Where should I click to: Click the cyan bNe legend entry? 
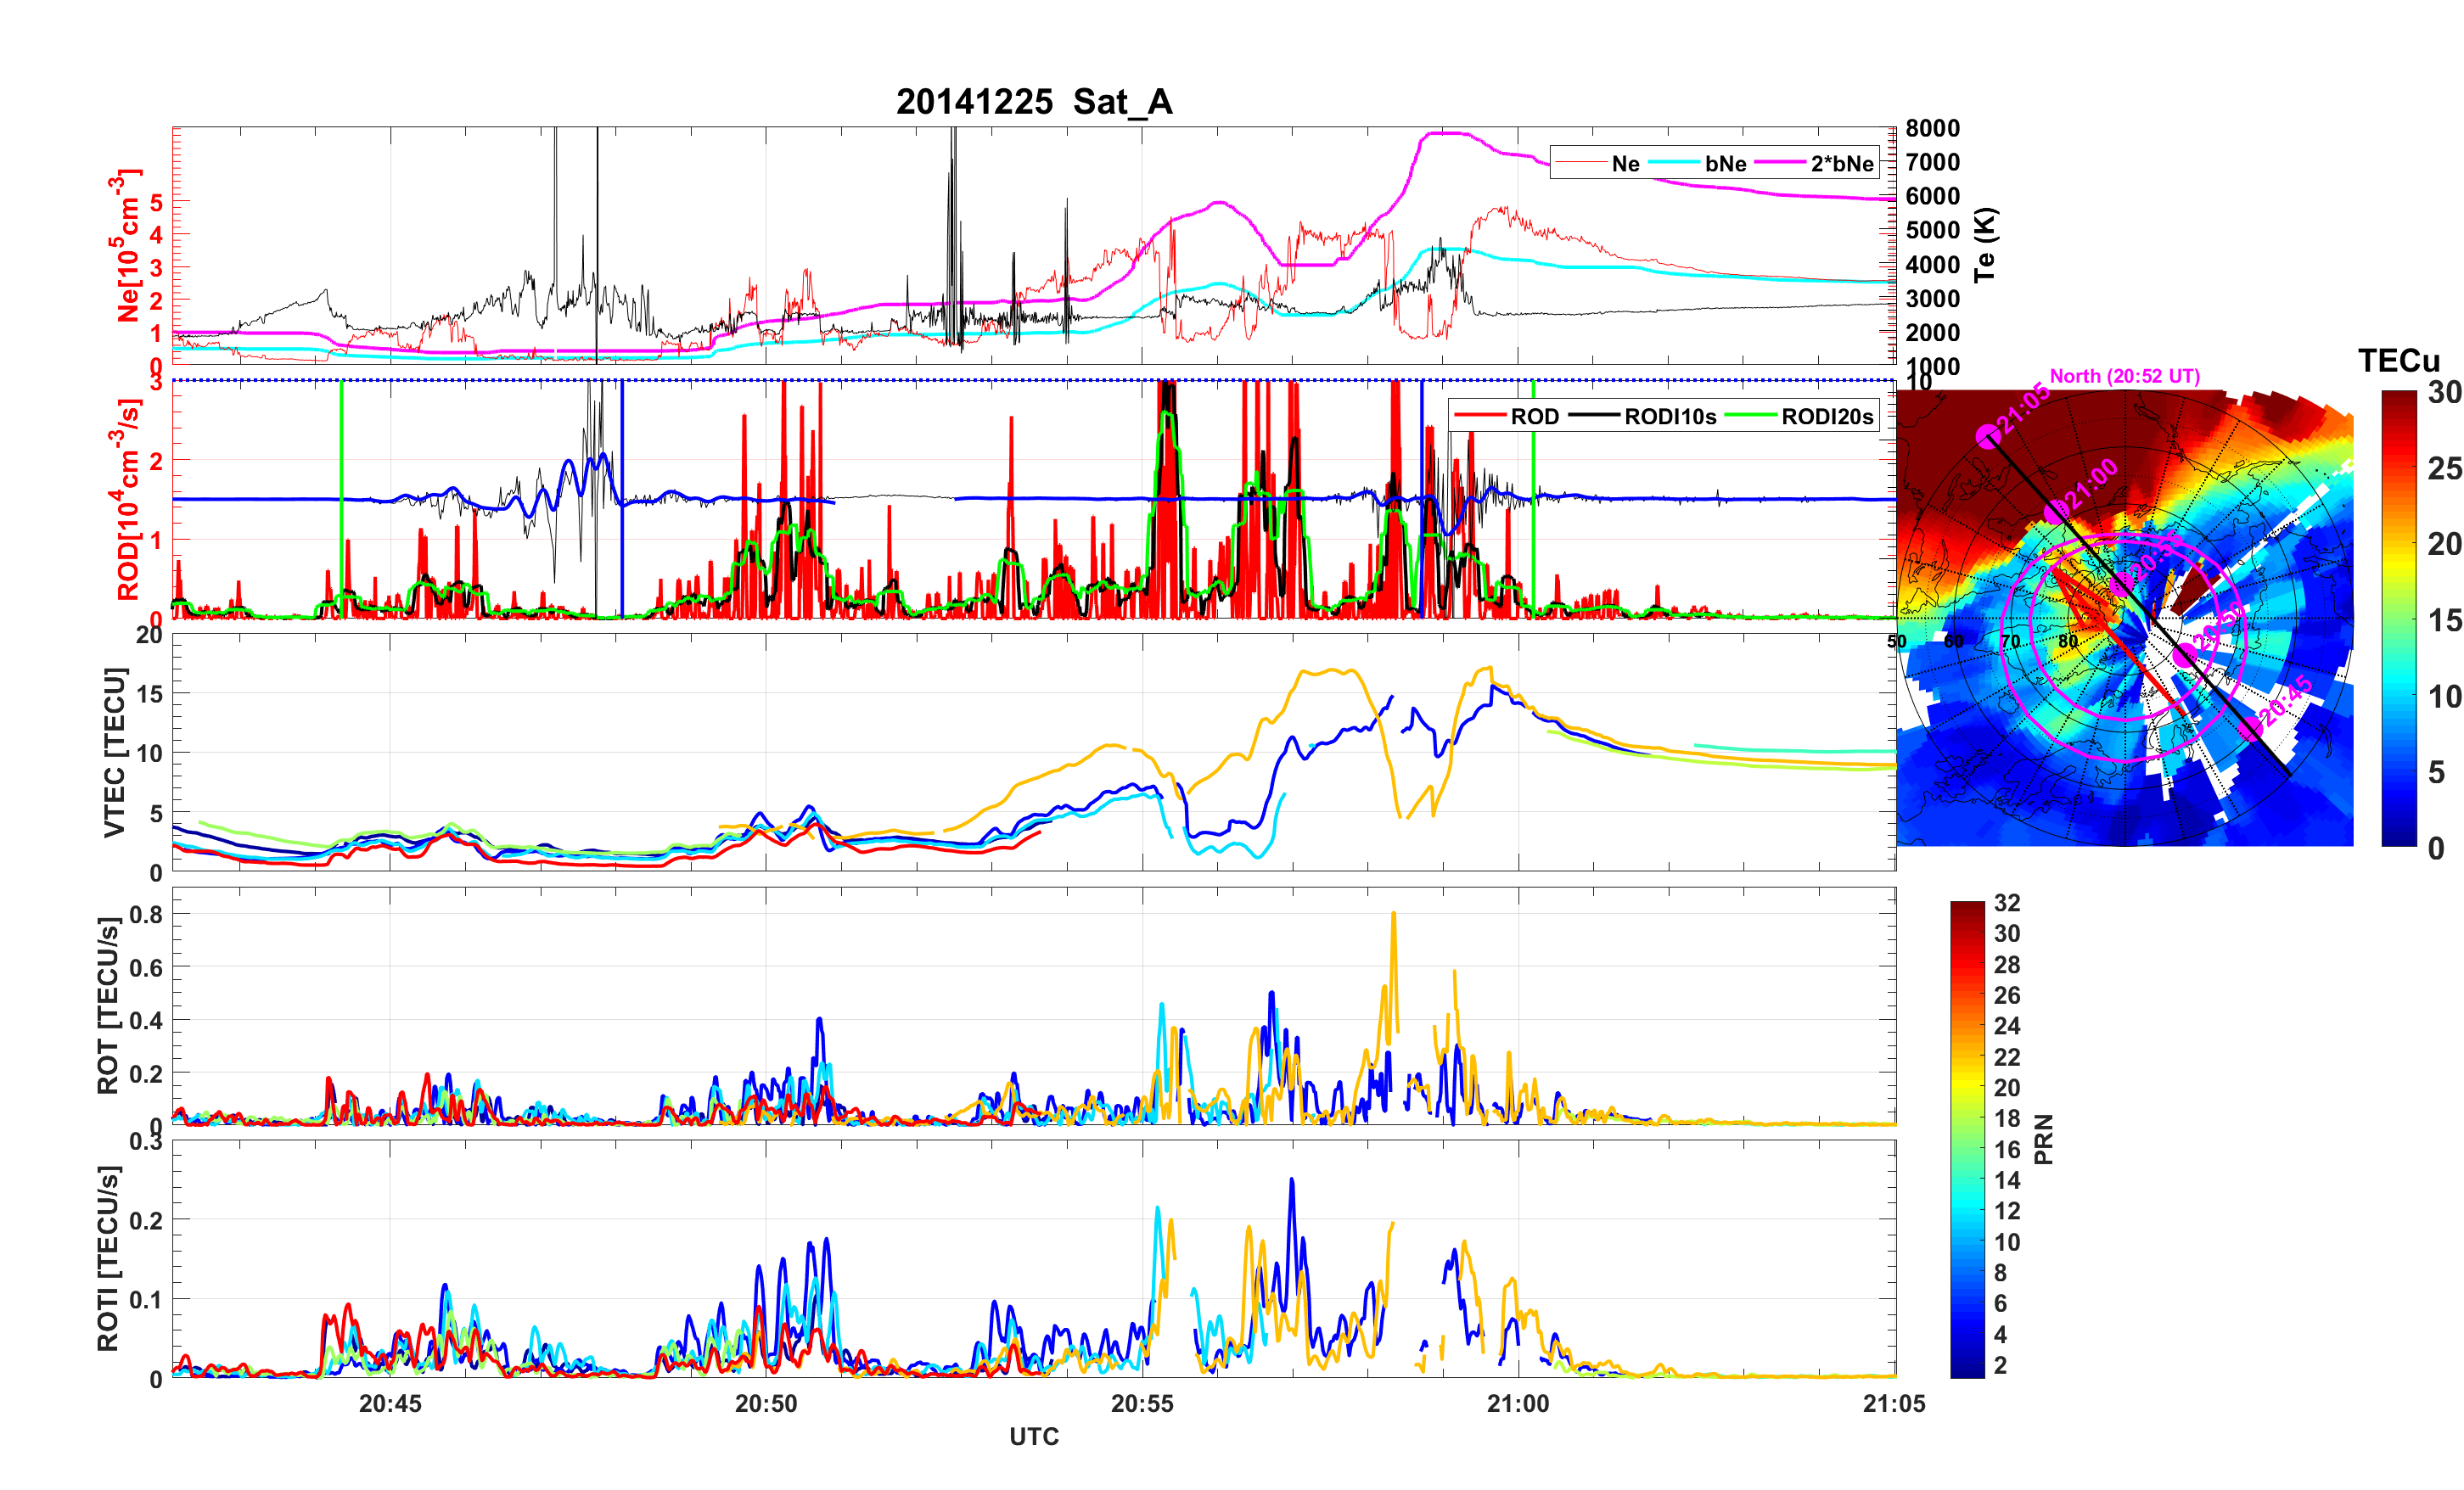(1725, 164)
